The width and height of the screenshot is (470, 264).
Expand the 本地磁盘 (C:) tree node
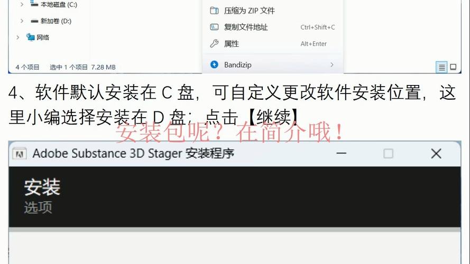coord(22,5)
